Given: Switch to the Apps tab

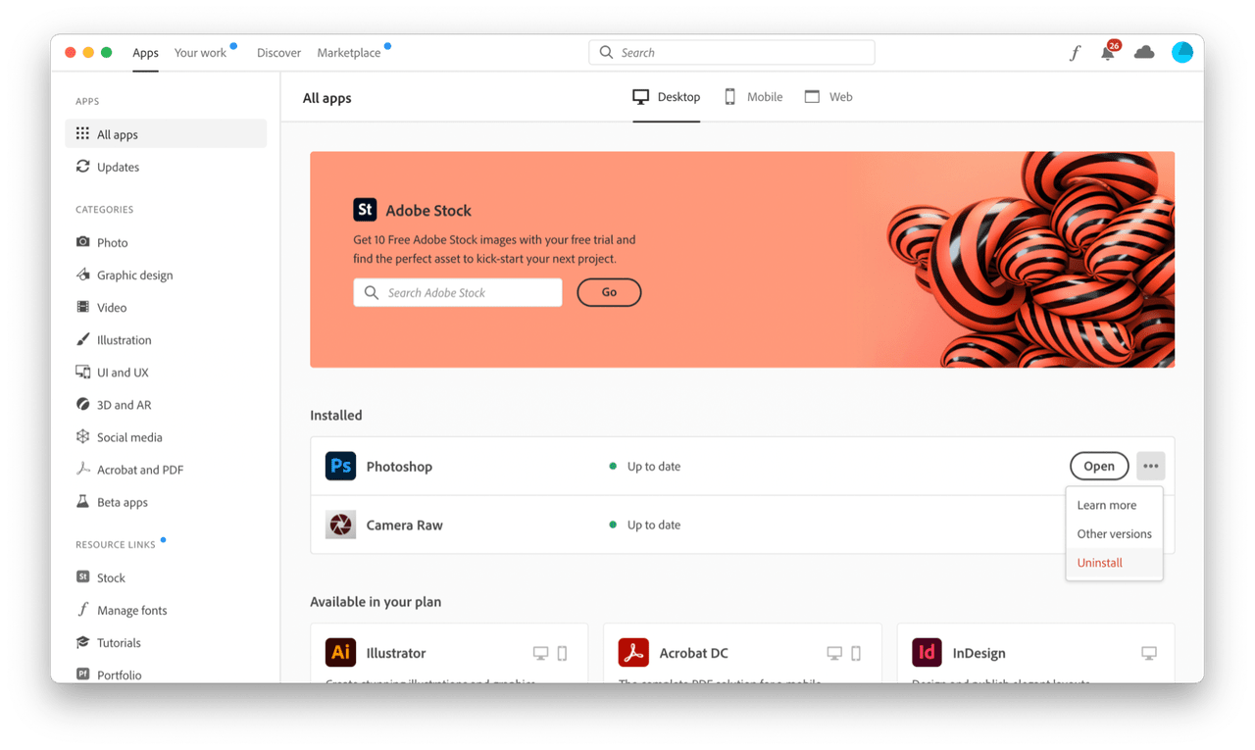Looking at the screenshot, I should (x=145, y=53).
